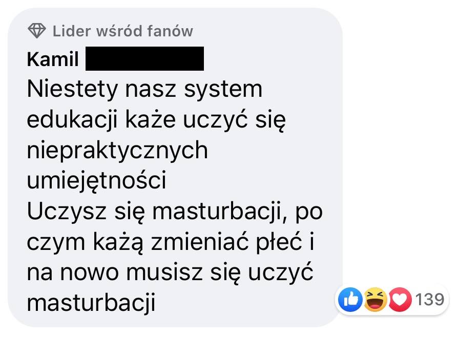
Task: Click the final word of the comment
Action: 91,303
